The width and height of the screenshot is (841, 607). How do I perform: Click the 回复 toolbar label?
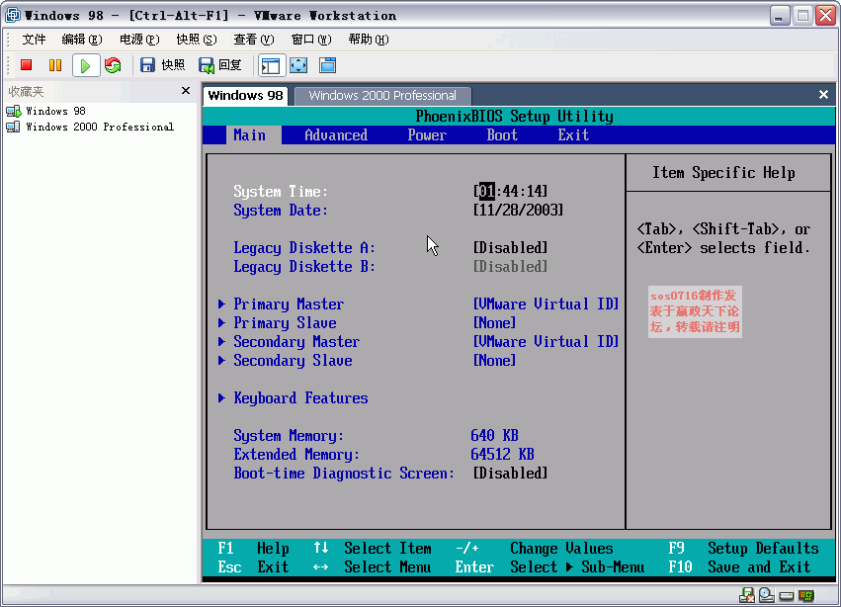pyautogui.click(x=230, y=65)
